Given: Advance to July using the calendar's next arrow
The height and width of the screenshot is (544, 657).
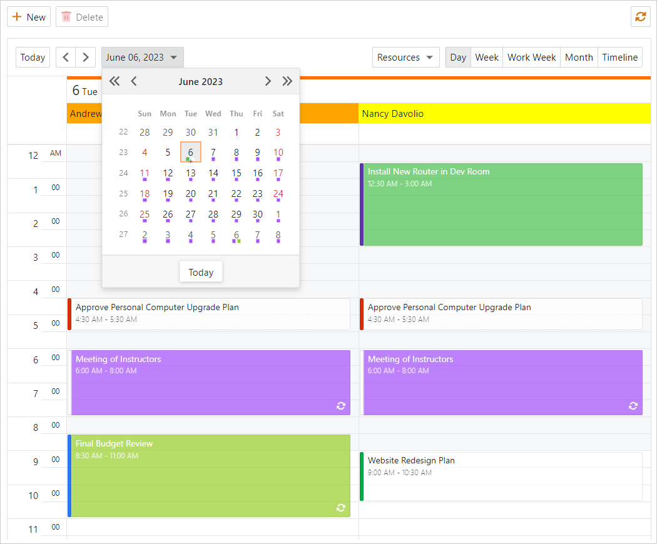Looking at the screenshot, I should (268, 81).
